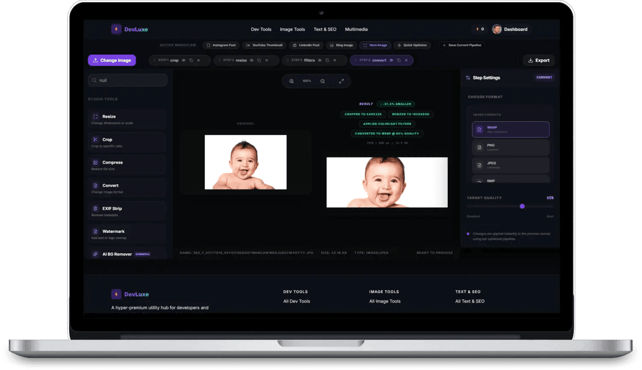This screenshot has height=370, width=642.
Task: Duplicate the crop step using copy icon
Action: click(191, 60)
